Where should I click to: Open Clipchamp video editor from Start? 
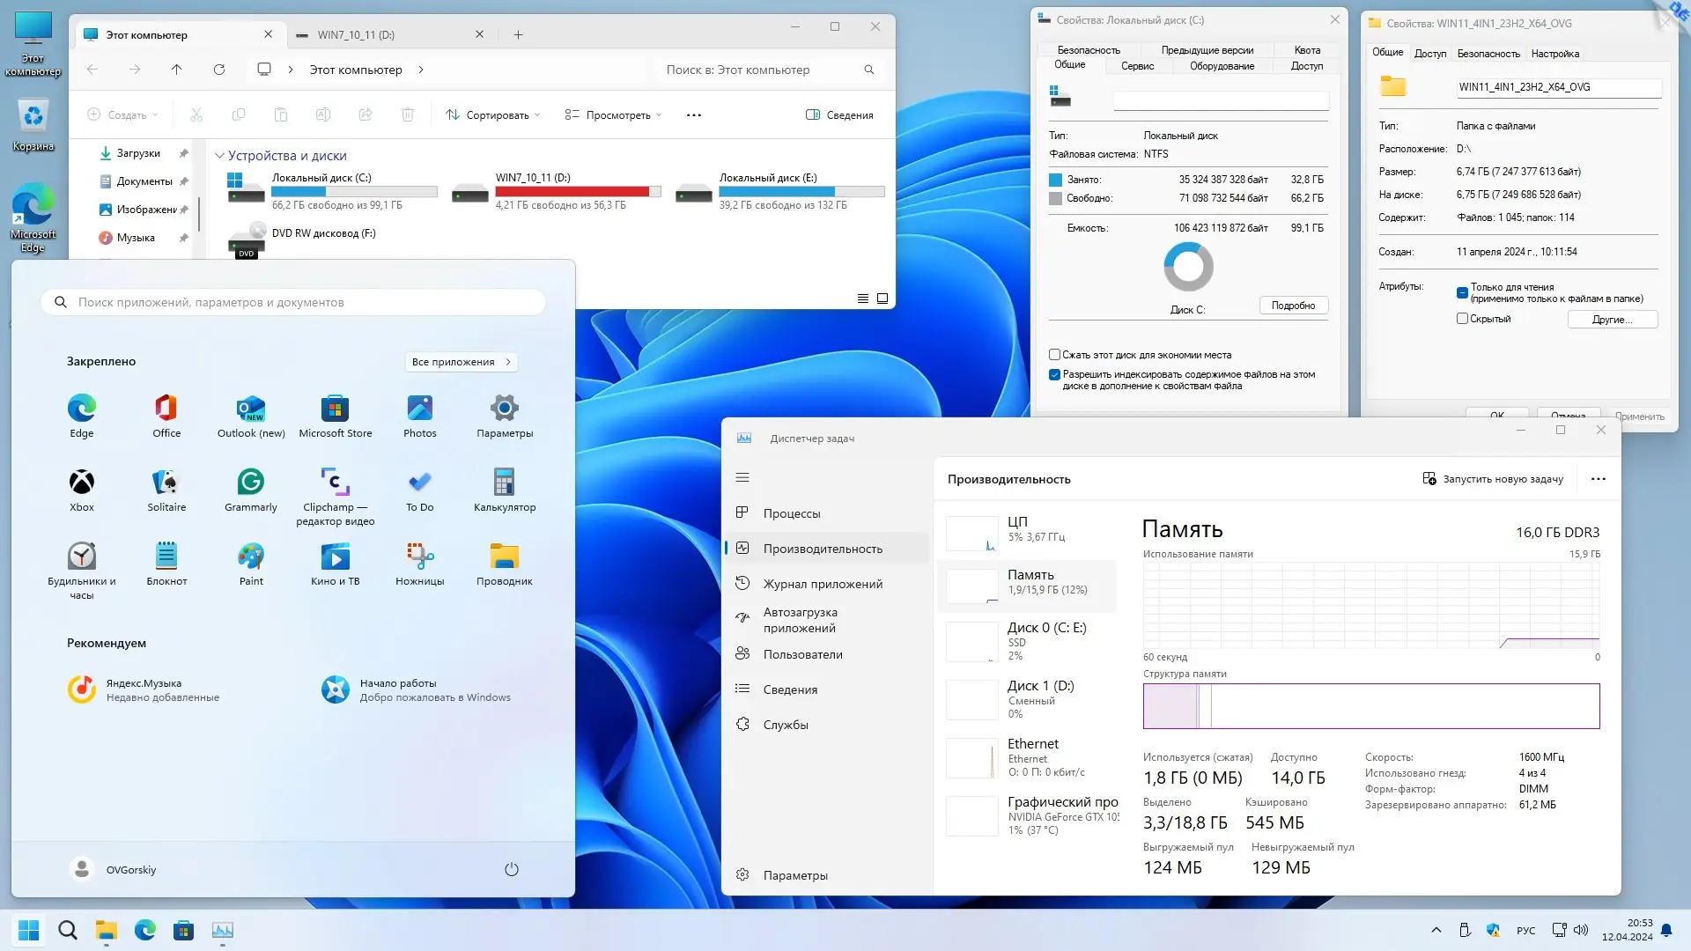(x=335, y=483)
